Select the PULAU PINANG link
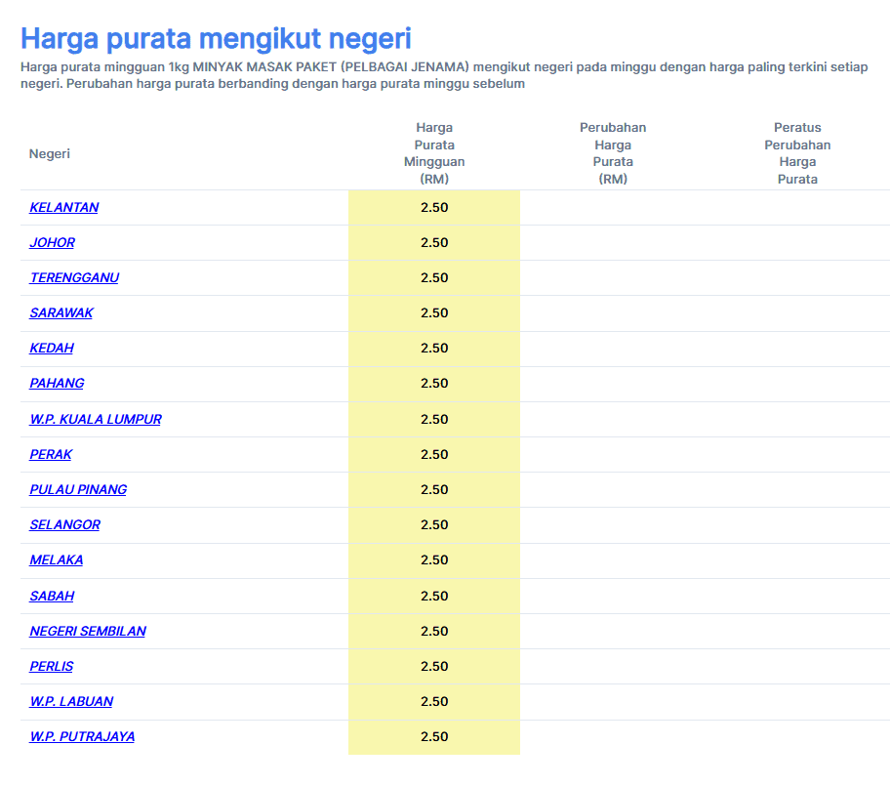The image size is (890, 786). pos(78,489)
